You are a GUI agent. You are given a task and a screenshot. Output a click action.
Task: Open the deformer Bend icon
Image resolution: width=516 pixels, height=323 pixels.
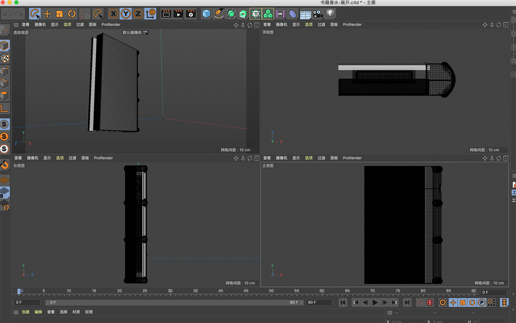point(293,14)
